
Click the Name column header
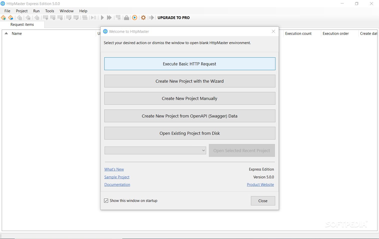17,33
